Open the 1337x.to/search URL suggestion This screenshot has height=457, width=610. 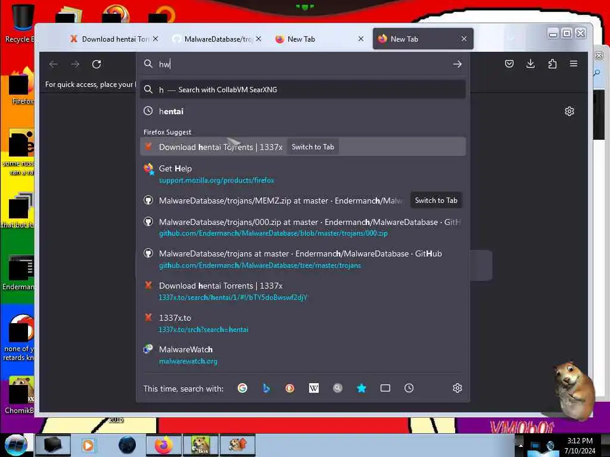(233, 298)
